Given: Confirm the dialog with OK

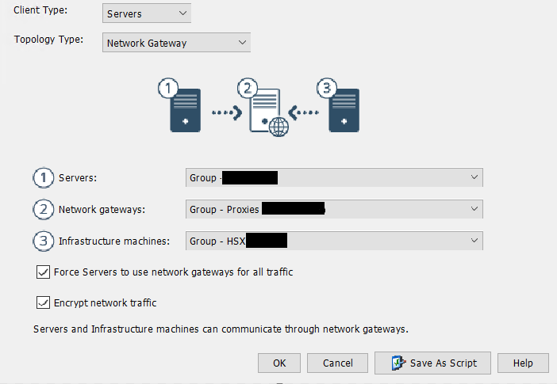Looking at the screenshot, I should click(x=279, y=363).
